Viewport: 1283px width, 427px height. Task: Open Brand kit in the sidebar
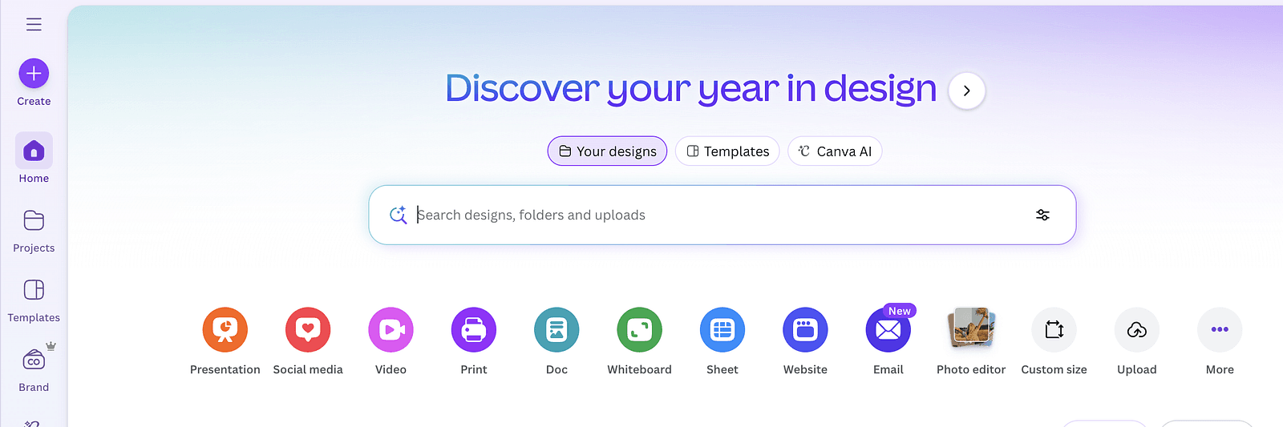[34, 361]
